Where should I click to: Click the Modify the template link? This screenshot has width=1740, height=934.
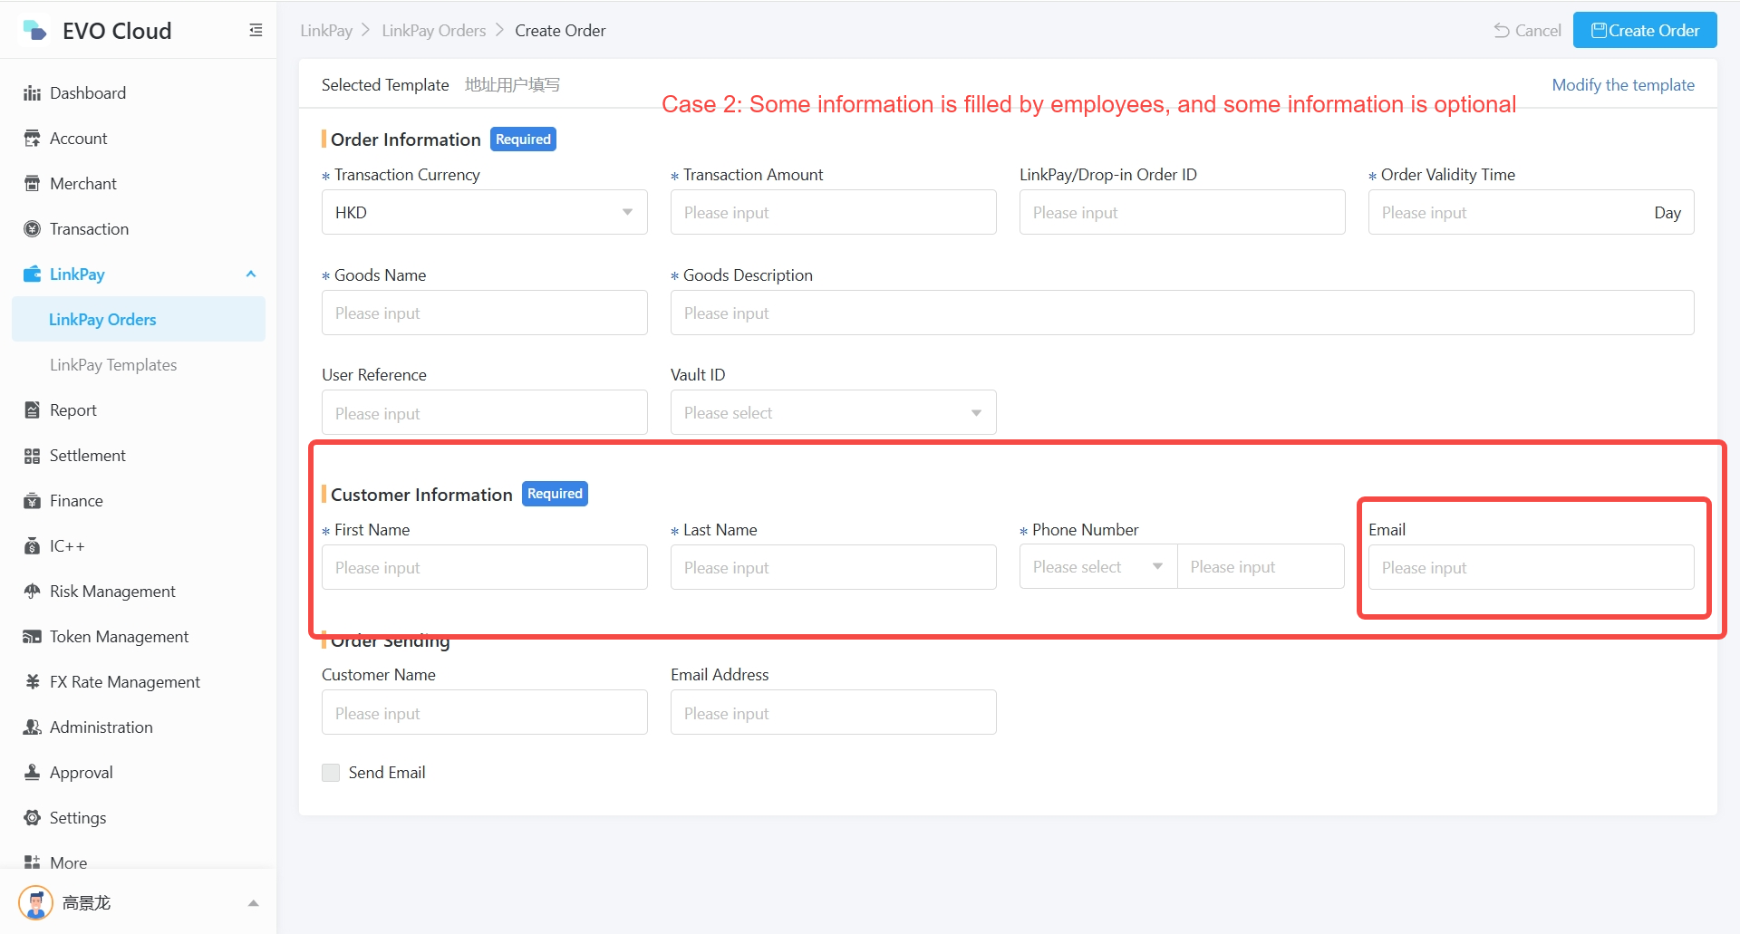tap(1622, 85)
